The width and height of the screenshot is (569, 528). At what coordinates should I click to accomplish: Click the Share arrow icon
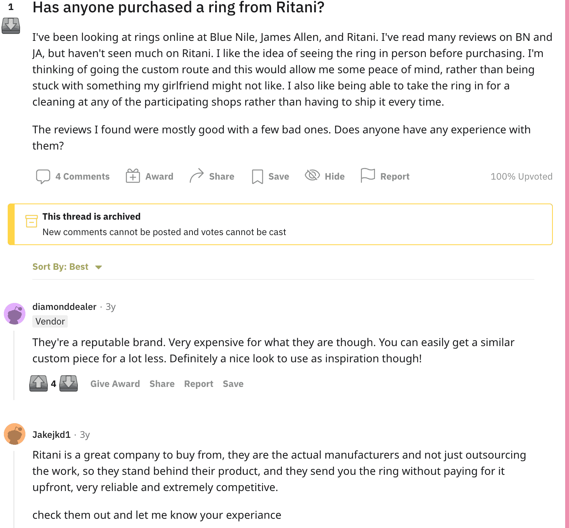196,175
